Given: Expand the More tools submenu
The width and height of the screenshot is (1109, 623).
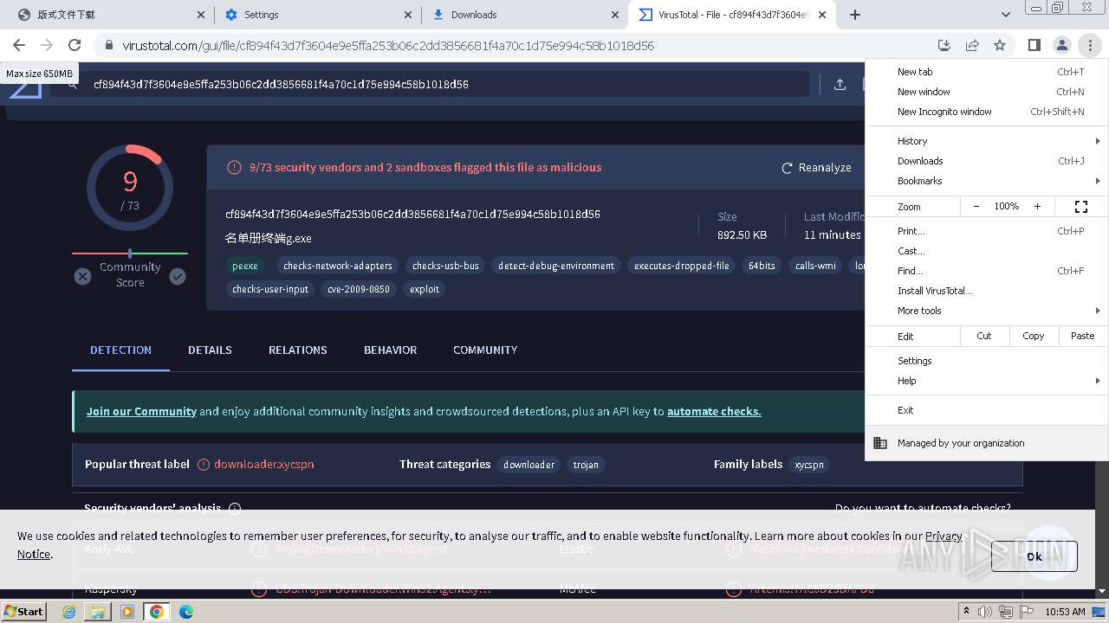Looking at the screenshot, I should point(987,311).
